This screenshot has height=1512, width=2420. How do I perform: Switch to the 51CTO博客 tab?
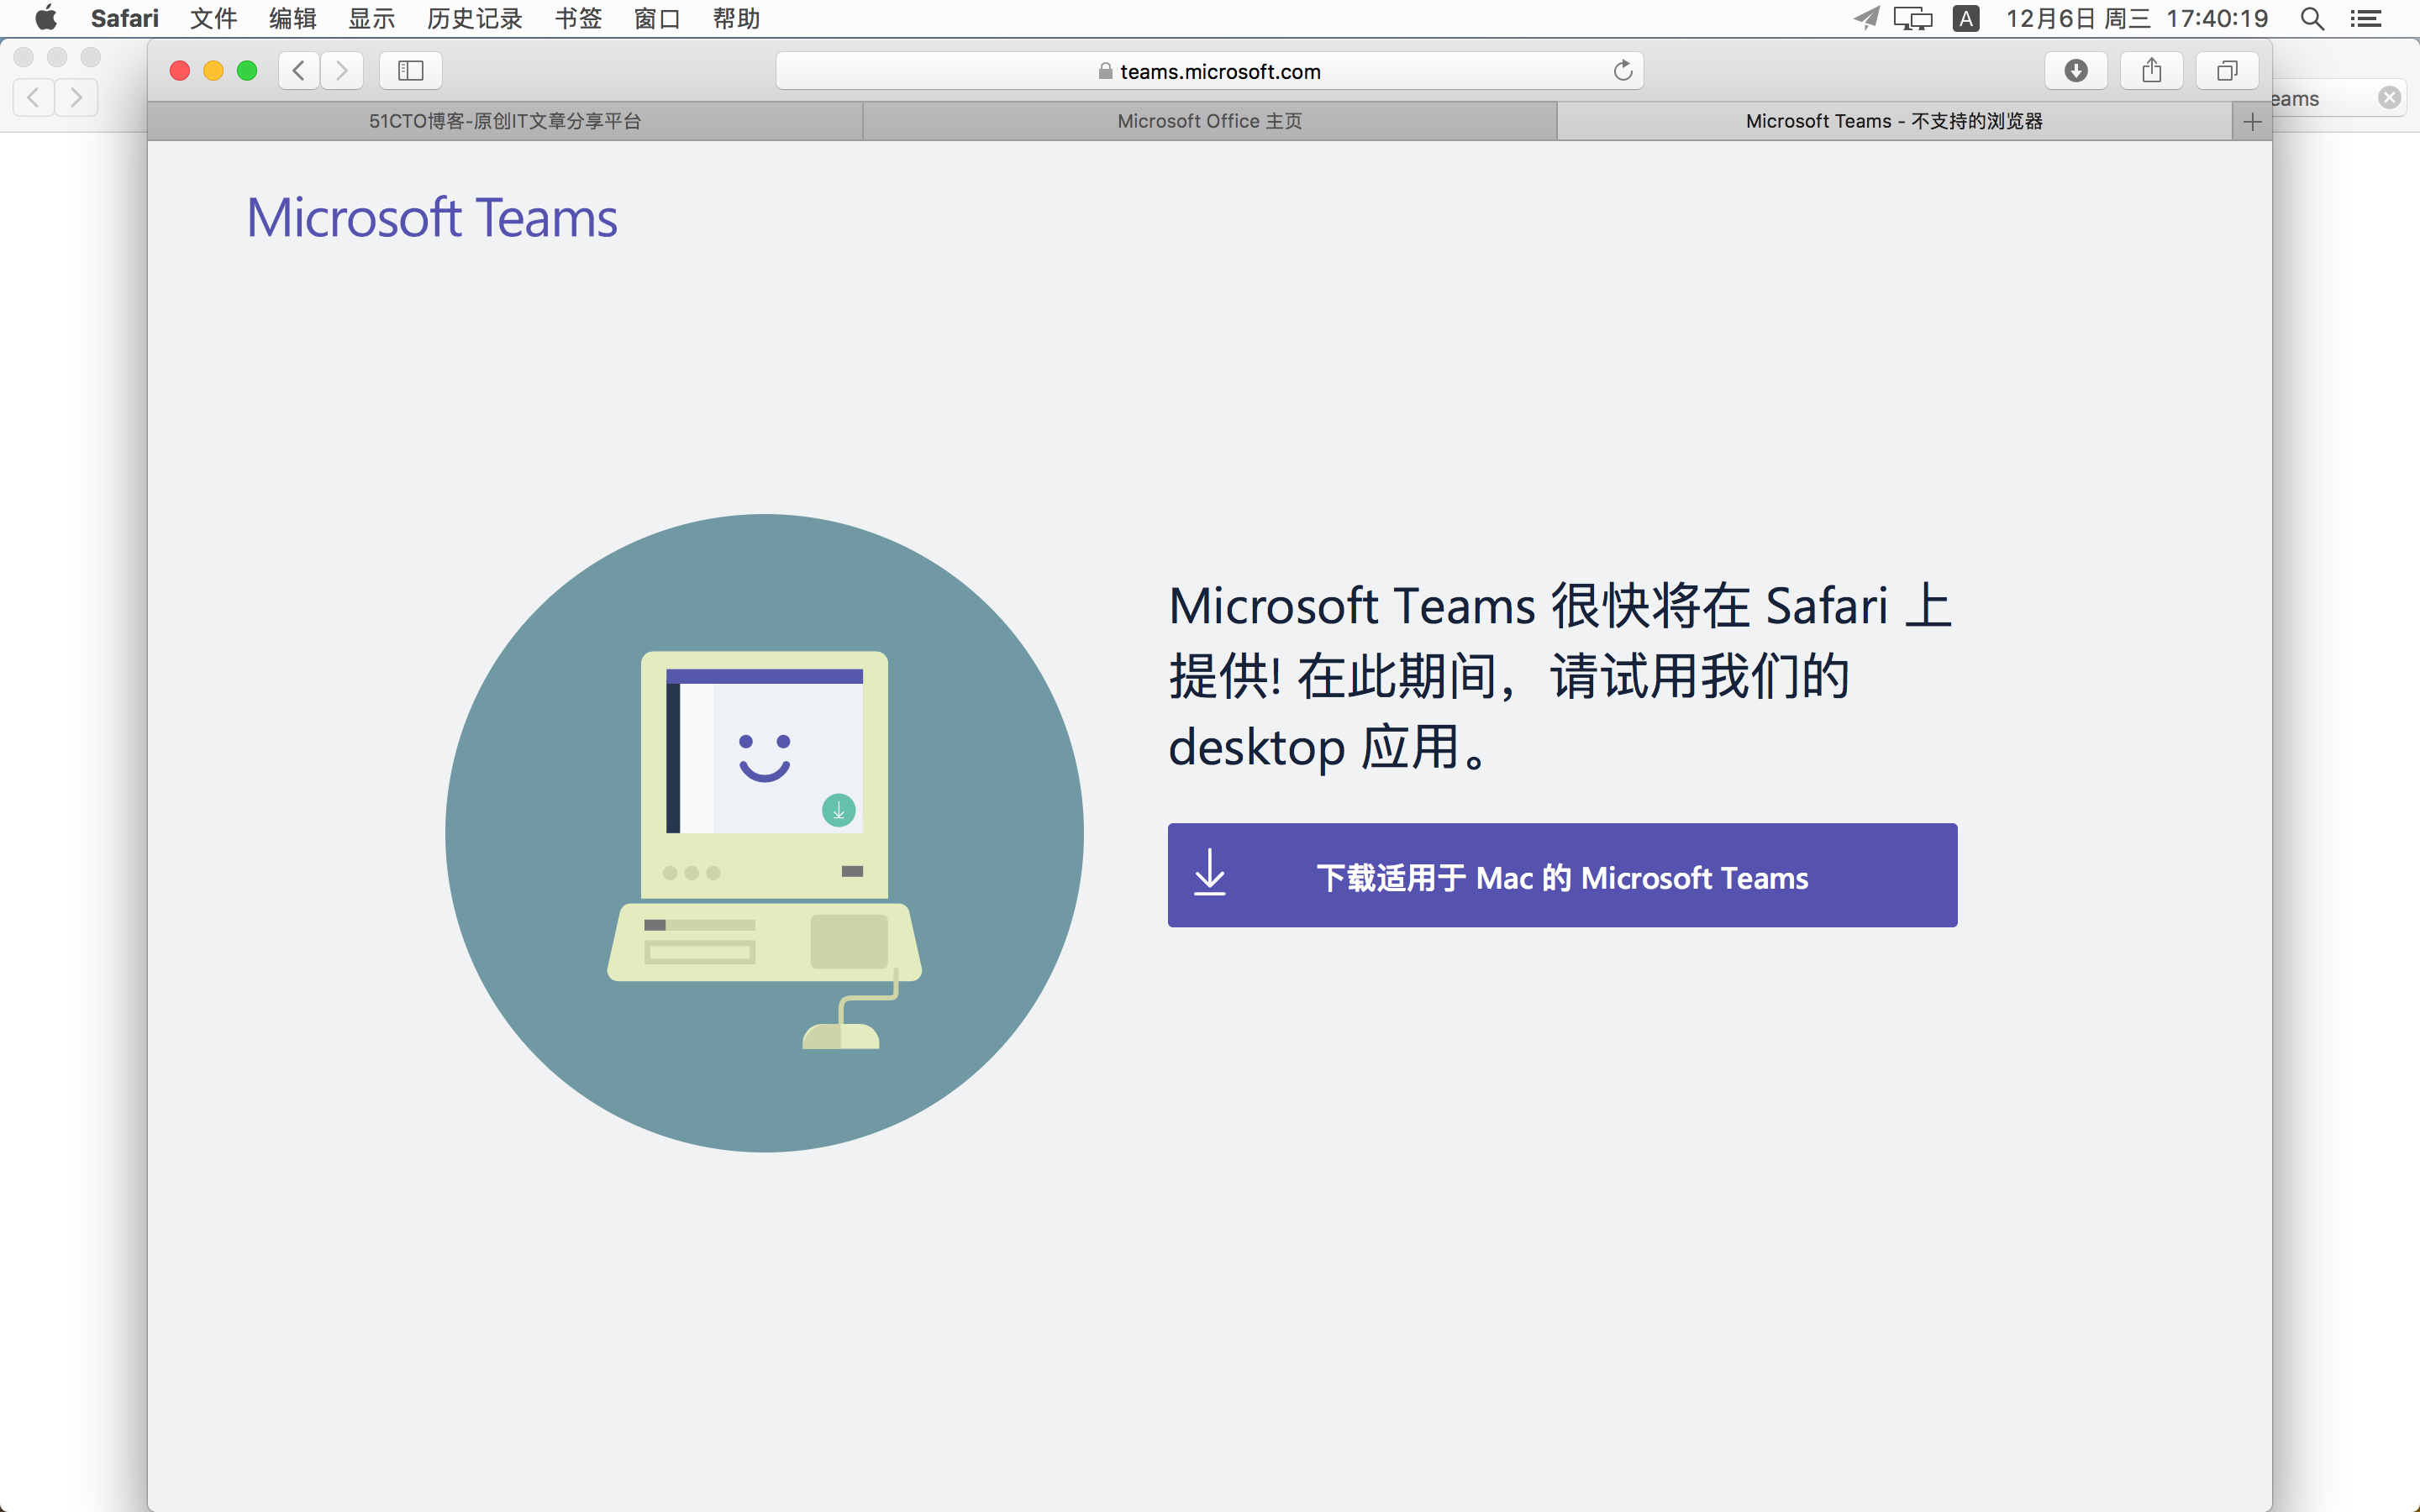tap(505, 121)
